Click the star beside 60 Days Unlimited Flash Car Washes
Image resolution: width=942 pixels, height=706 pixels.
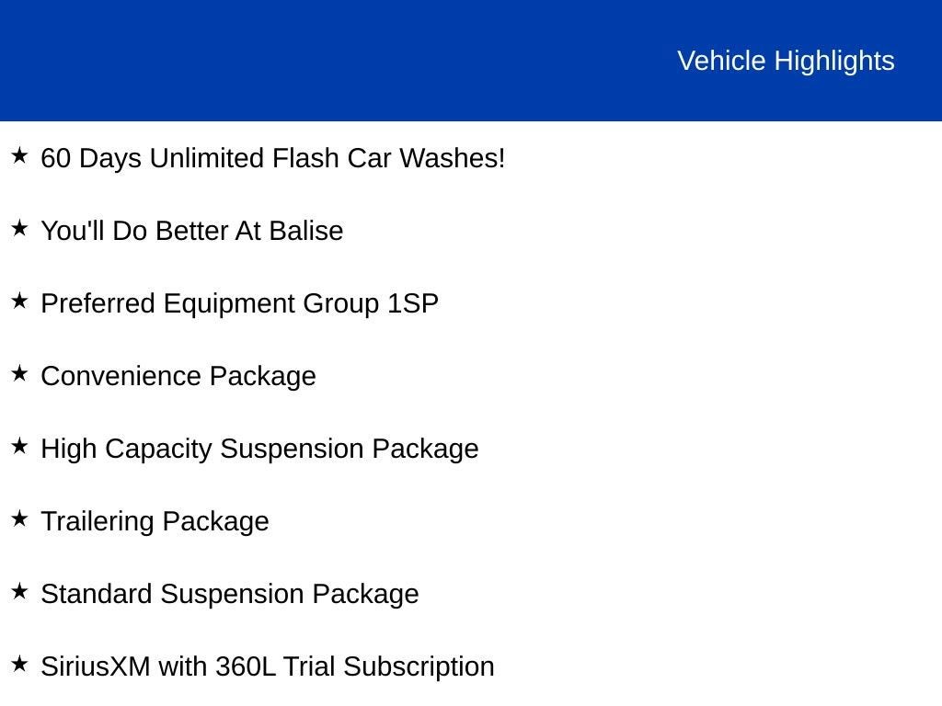pyautogui.click(x=20, y=156)
